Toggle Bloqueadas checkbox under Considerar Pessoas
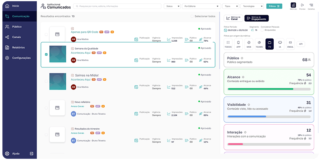The width and height of the screenshot is (321, 160). point(262,30)
